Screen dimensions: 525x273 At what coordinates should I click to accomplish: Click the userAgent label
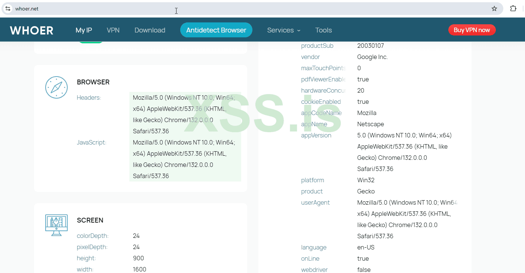(316, 202)
